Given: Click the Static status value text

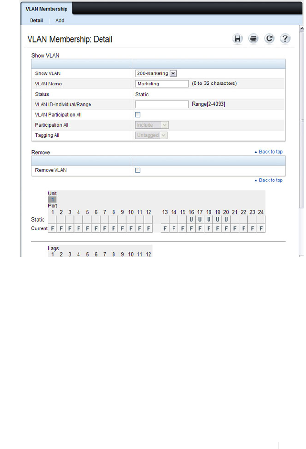Looking at the screenshot, I should pos(142,94).
